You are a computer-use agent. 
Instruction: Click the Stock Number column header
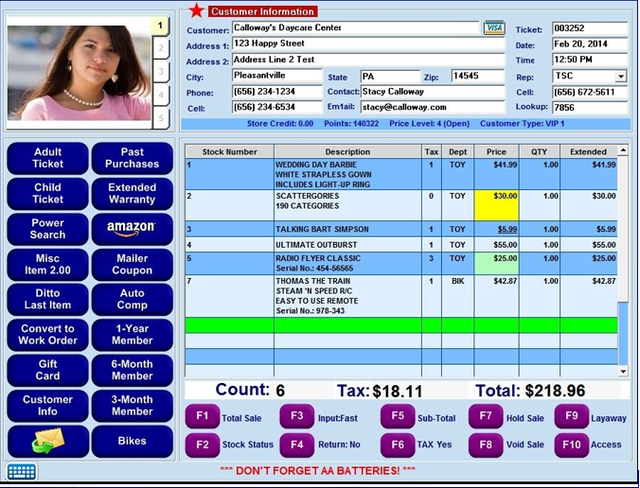tap(229, 151)
